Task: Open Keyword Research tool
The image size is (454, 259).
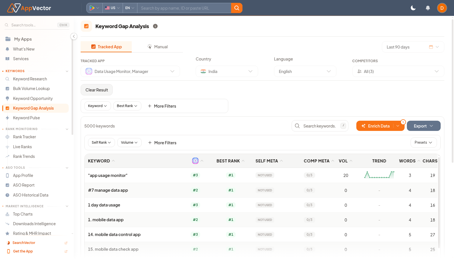Action: 30,79
